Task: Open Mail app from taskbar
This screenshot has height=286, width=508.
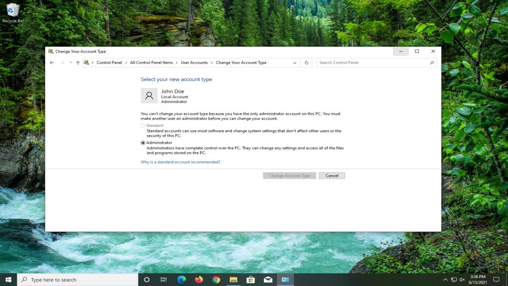Action: click(268, 280)
